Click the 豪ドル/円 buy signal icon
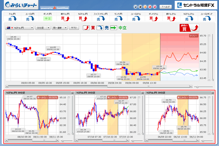Screen dimensions: 219x146 click(x=65, y=19)
